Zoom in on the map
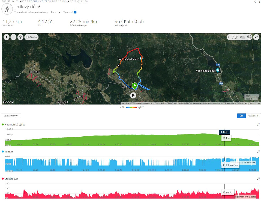The width and height of the screenshot is (261, 201). coord(7,37)
